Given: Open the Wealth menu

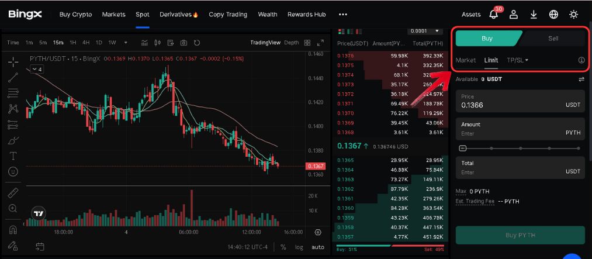Looking at the screenshot, I should pyautogui.click(x=268, y=15).
